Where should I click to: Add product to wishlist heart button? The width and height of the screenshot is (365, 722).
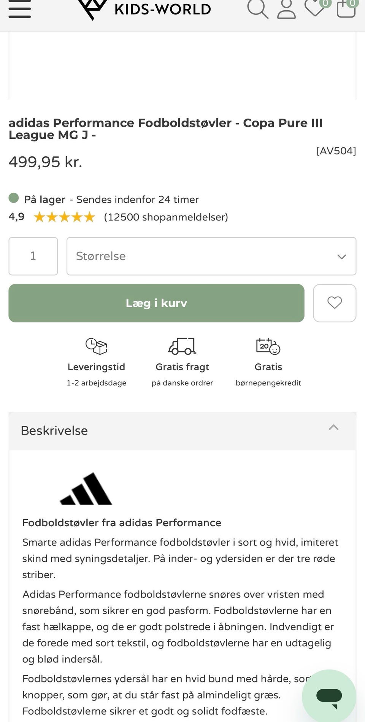(335, 303)
